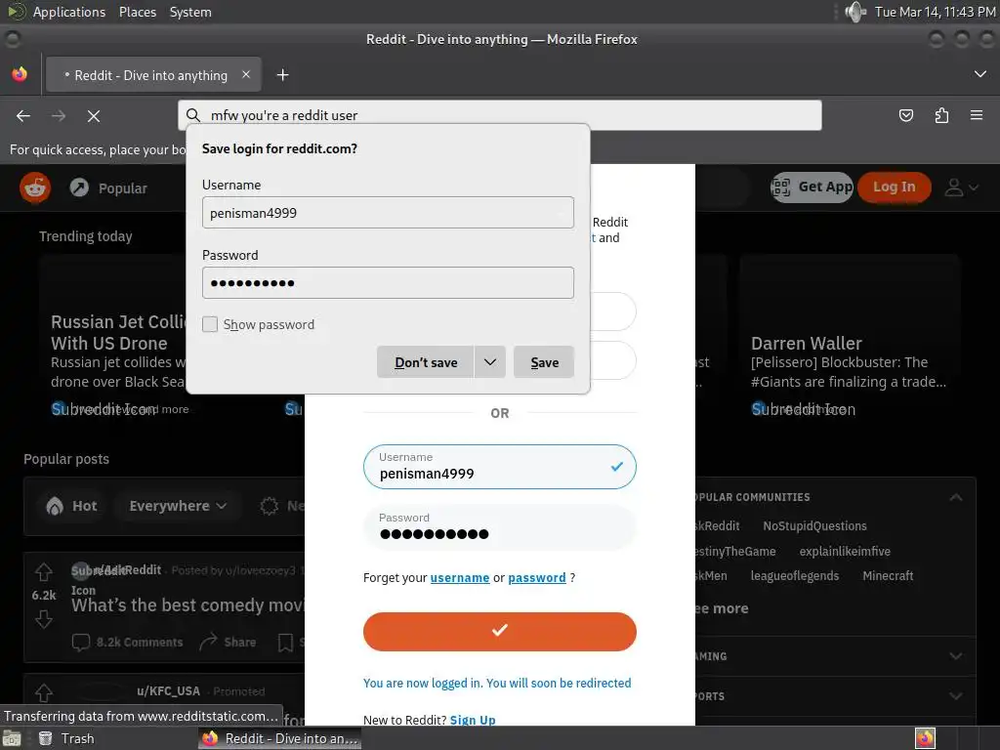
Task: Click the Sign Up link
Action: [473, 720]
